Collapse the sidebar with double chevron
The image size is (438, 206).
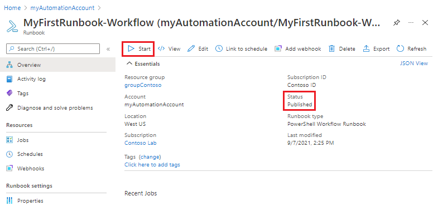click(108, 49)
